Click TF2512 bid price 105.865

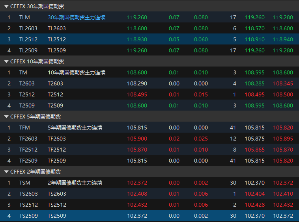(x=254, y=150)
